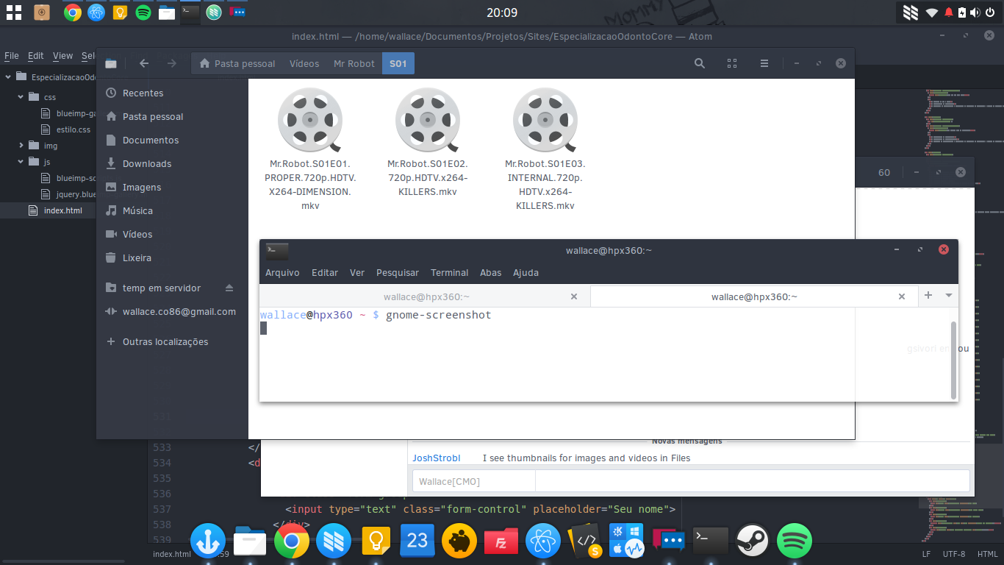Click the Atom icon in the top panel

pos(96,13)
